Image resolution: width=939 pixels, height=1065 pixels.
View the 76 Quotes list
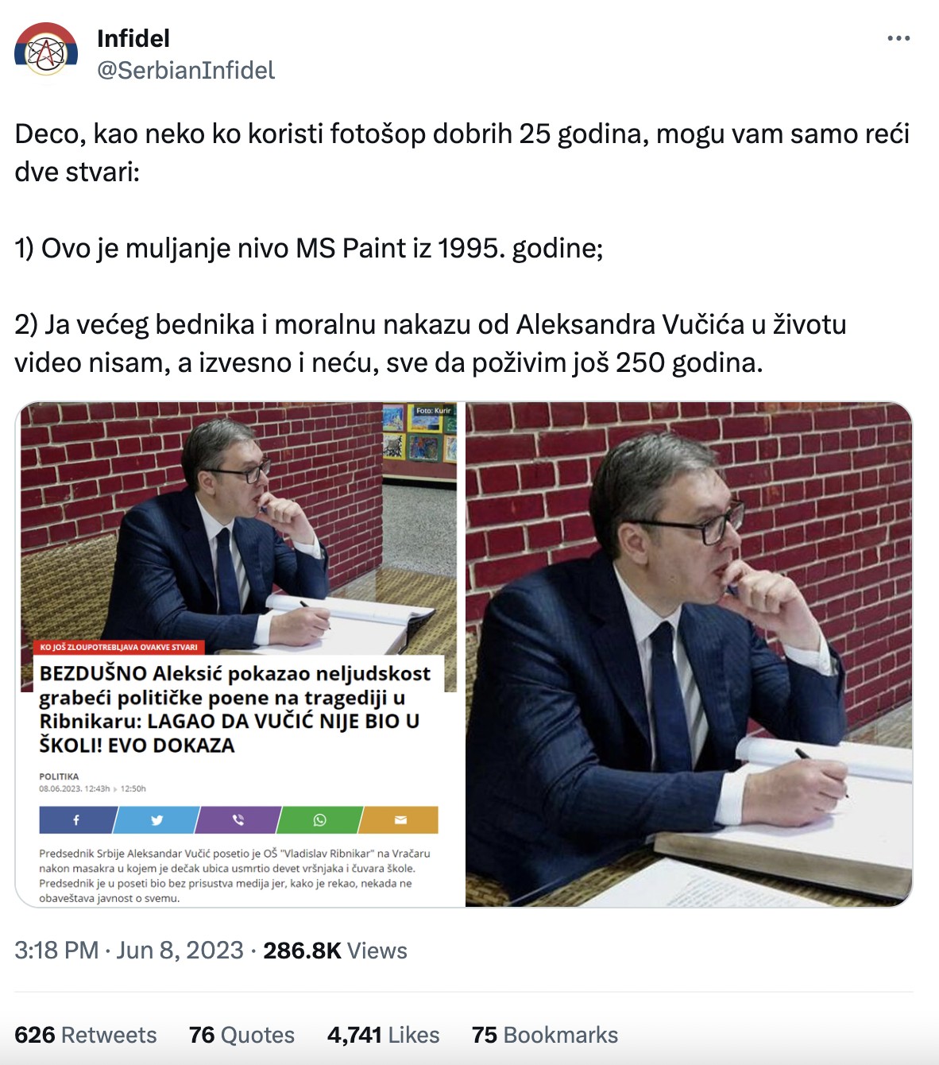[x=242, y=1035]
